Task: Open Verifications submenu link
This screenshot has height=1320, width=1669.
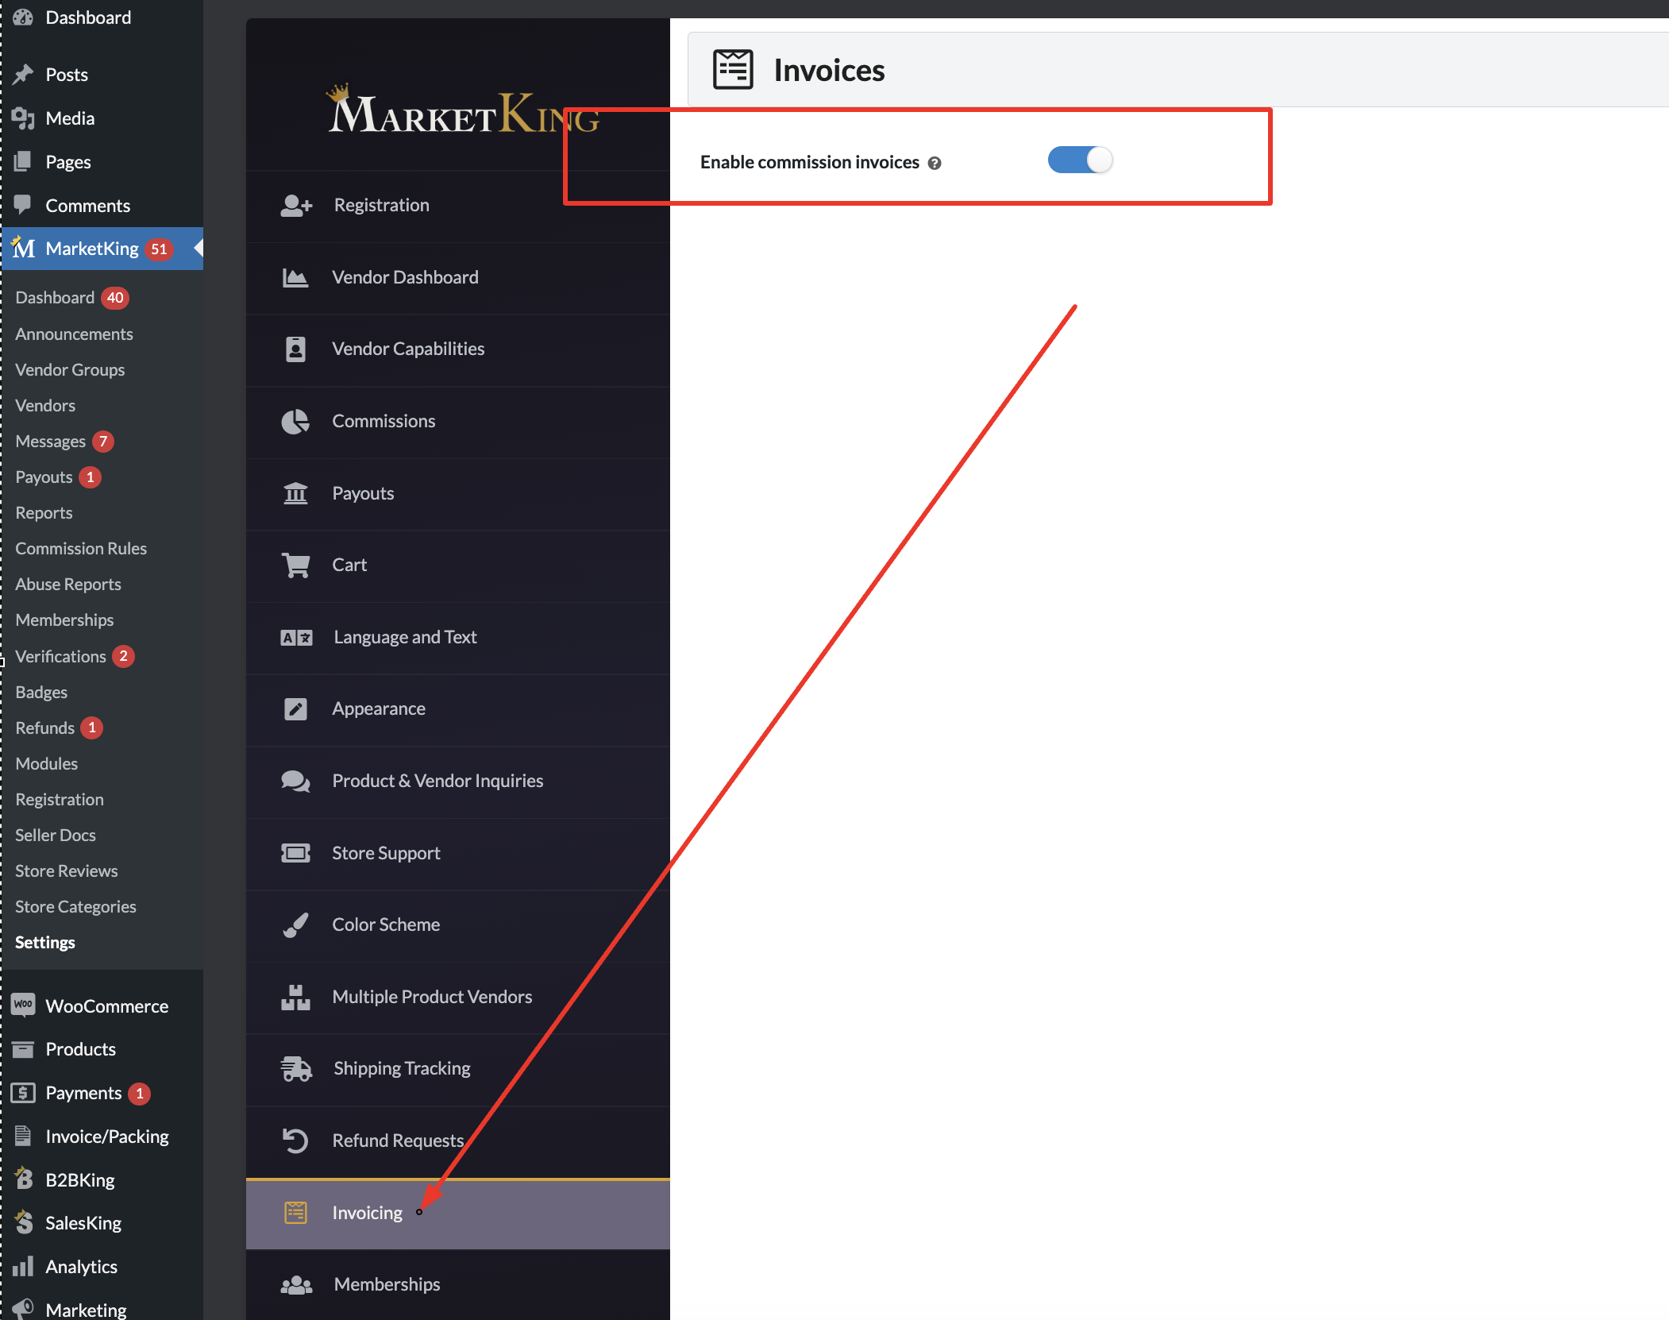Action: pyautogui.click(x=60, y=657)
